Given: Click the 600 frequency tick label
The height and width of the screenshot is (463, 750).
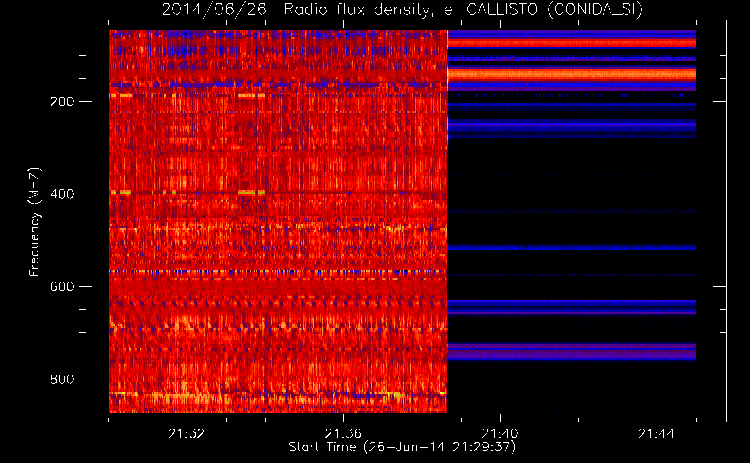Looking at the screenshot, I should [x=62, y=287].
